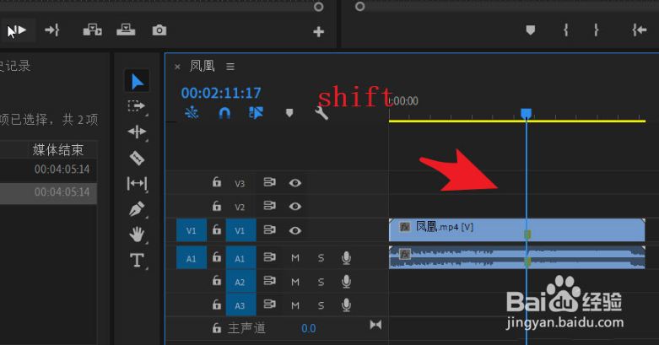The image size is (659, 345).
Task: Click the Mark In brace button
Action: pos(566,30)
